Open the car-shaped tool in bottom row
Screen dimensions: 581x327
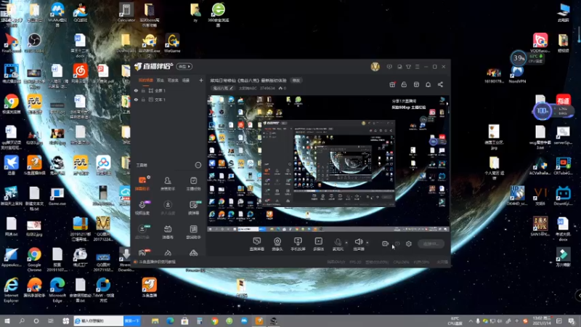pos(193,253)
